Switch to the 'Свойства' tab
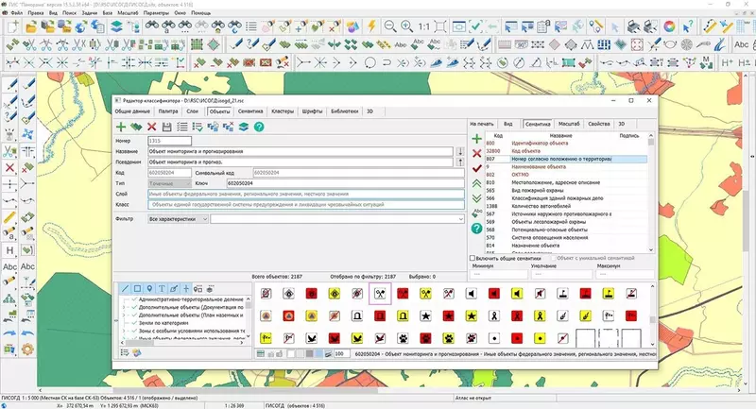The width and height of the screenshot is (756, 409). click(x=598, y=124)
